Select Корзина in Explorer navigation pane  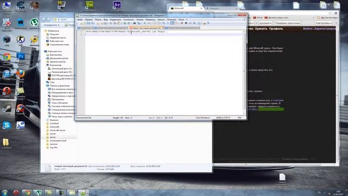point(54,120)
